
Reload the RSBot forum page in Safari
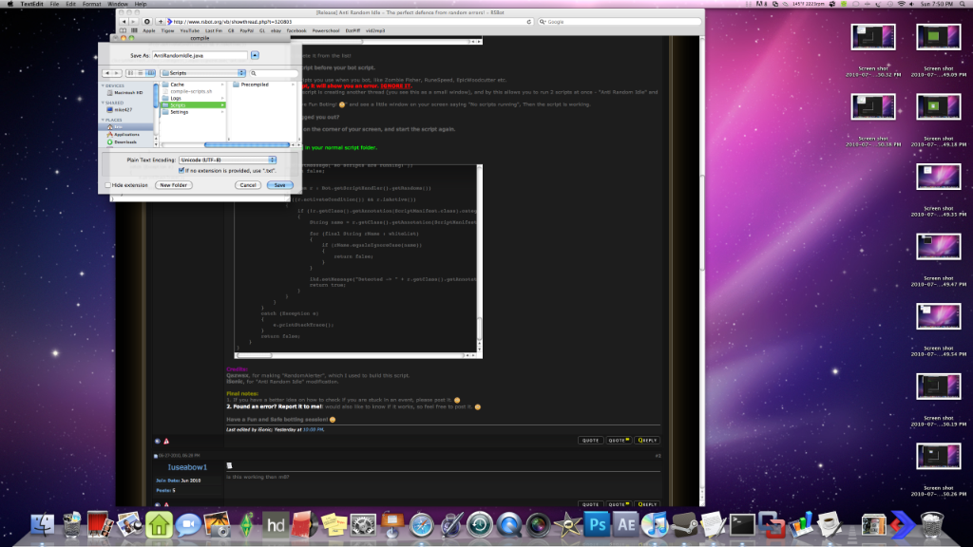pos(530,21)
